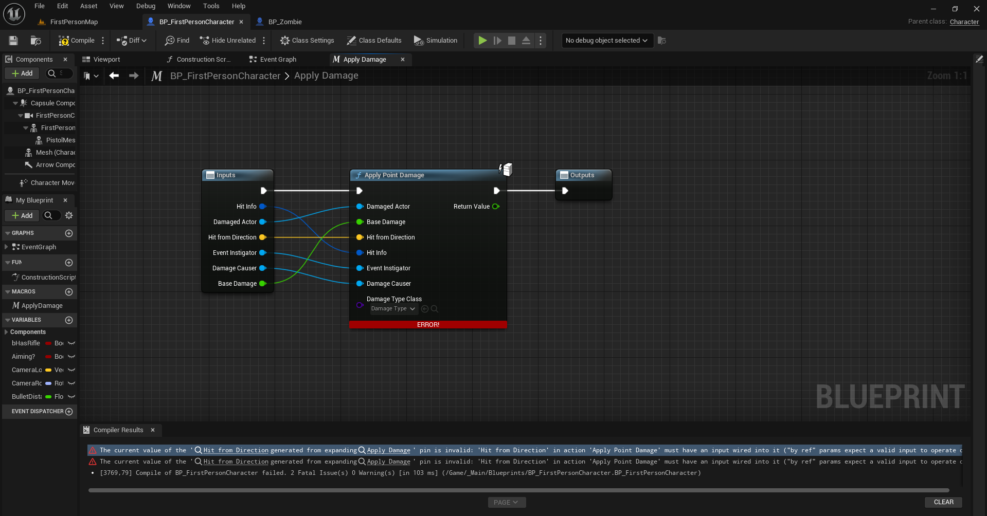Clear the compiler results
987x516 pixels.
coord(943,502)
